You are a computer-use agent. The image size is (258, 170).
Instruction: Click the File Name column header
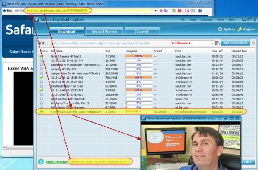[x=57, y=51]
